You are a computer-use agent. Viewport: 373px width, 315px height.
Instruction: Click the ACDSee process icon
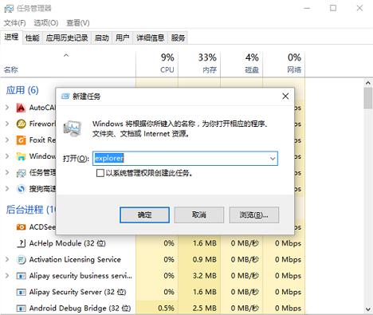(21, 227)
